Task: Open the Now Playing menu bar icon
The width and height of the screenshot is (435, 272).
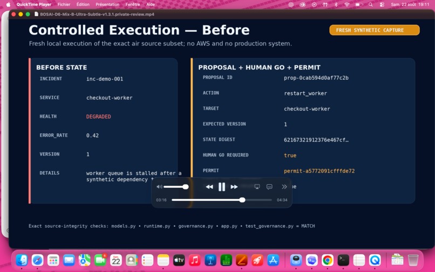Action: (x=314, y=4)
